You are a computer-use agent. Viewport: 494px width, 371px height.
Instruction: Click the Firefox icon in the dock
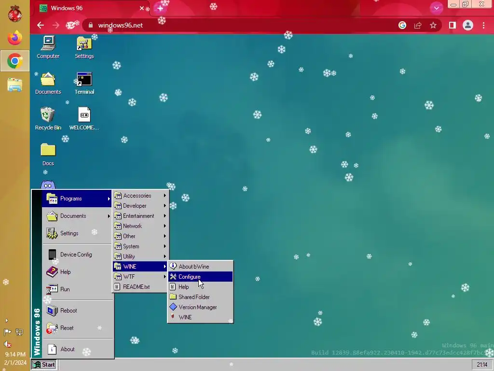coord(15,38)
